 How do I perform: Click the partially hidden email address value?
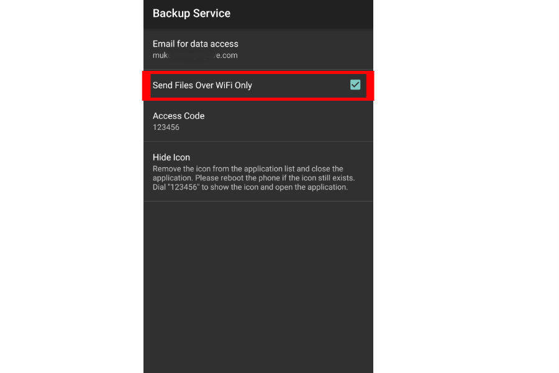(x=195, y=55)
